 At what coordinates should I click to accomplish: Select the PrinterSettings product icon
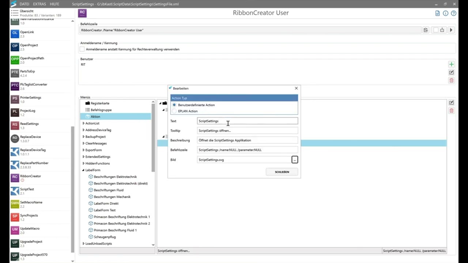tap(15, 99)
